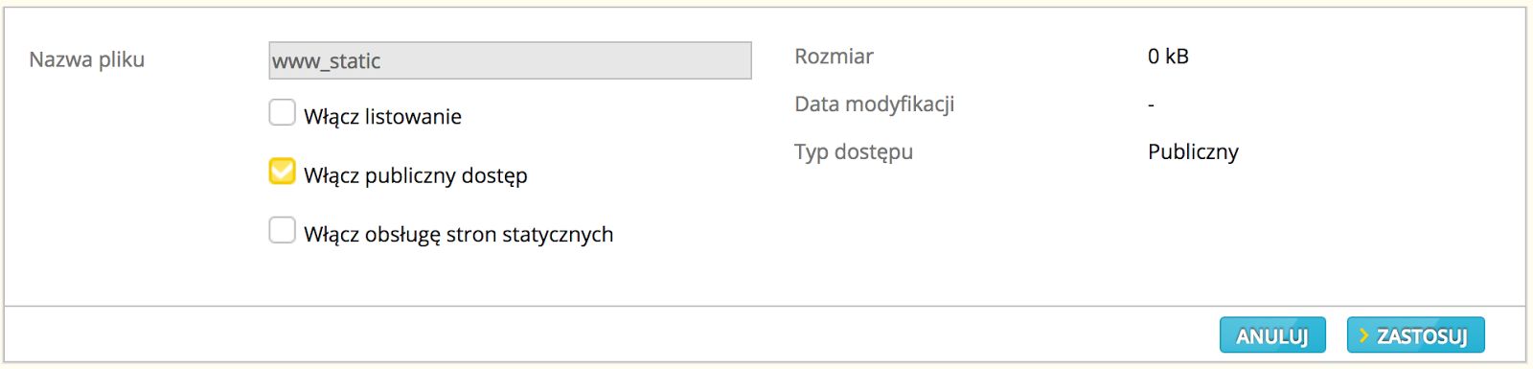Apply settings with the ZASTOSUJ button

click(1415, 335)
